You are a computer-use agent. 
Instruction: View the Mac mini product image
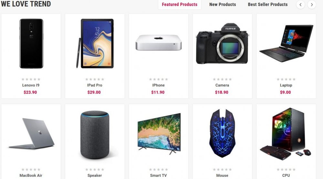[159, 42]
